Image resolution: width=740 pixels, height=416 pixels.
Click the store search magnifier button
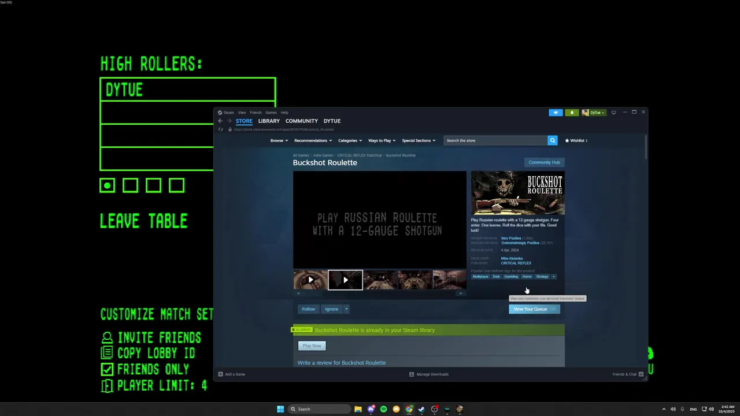pos(553,140)
